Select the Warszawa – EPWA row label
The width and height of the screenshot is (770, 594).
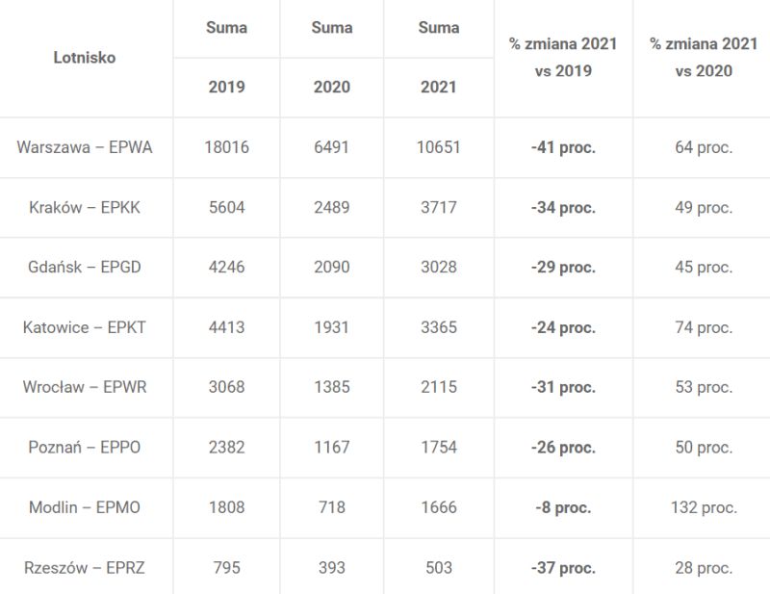(x=85, y=147)
